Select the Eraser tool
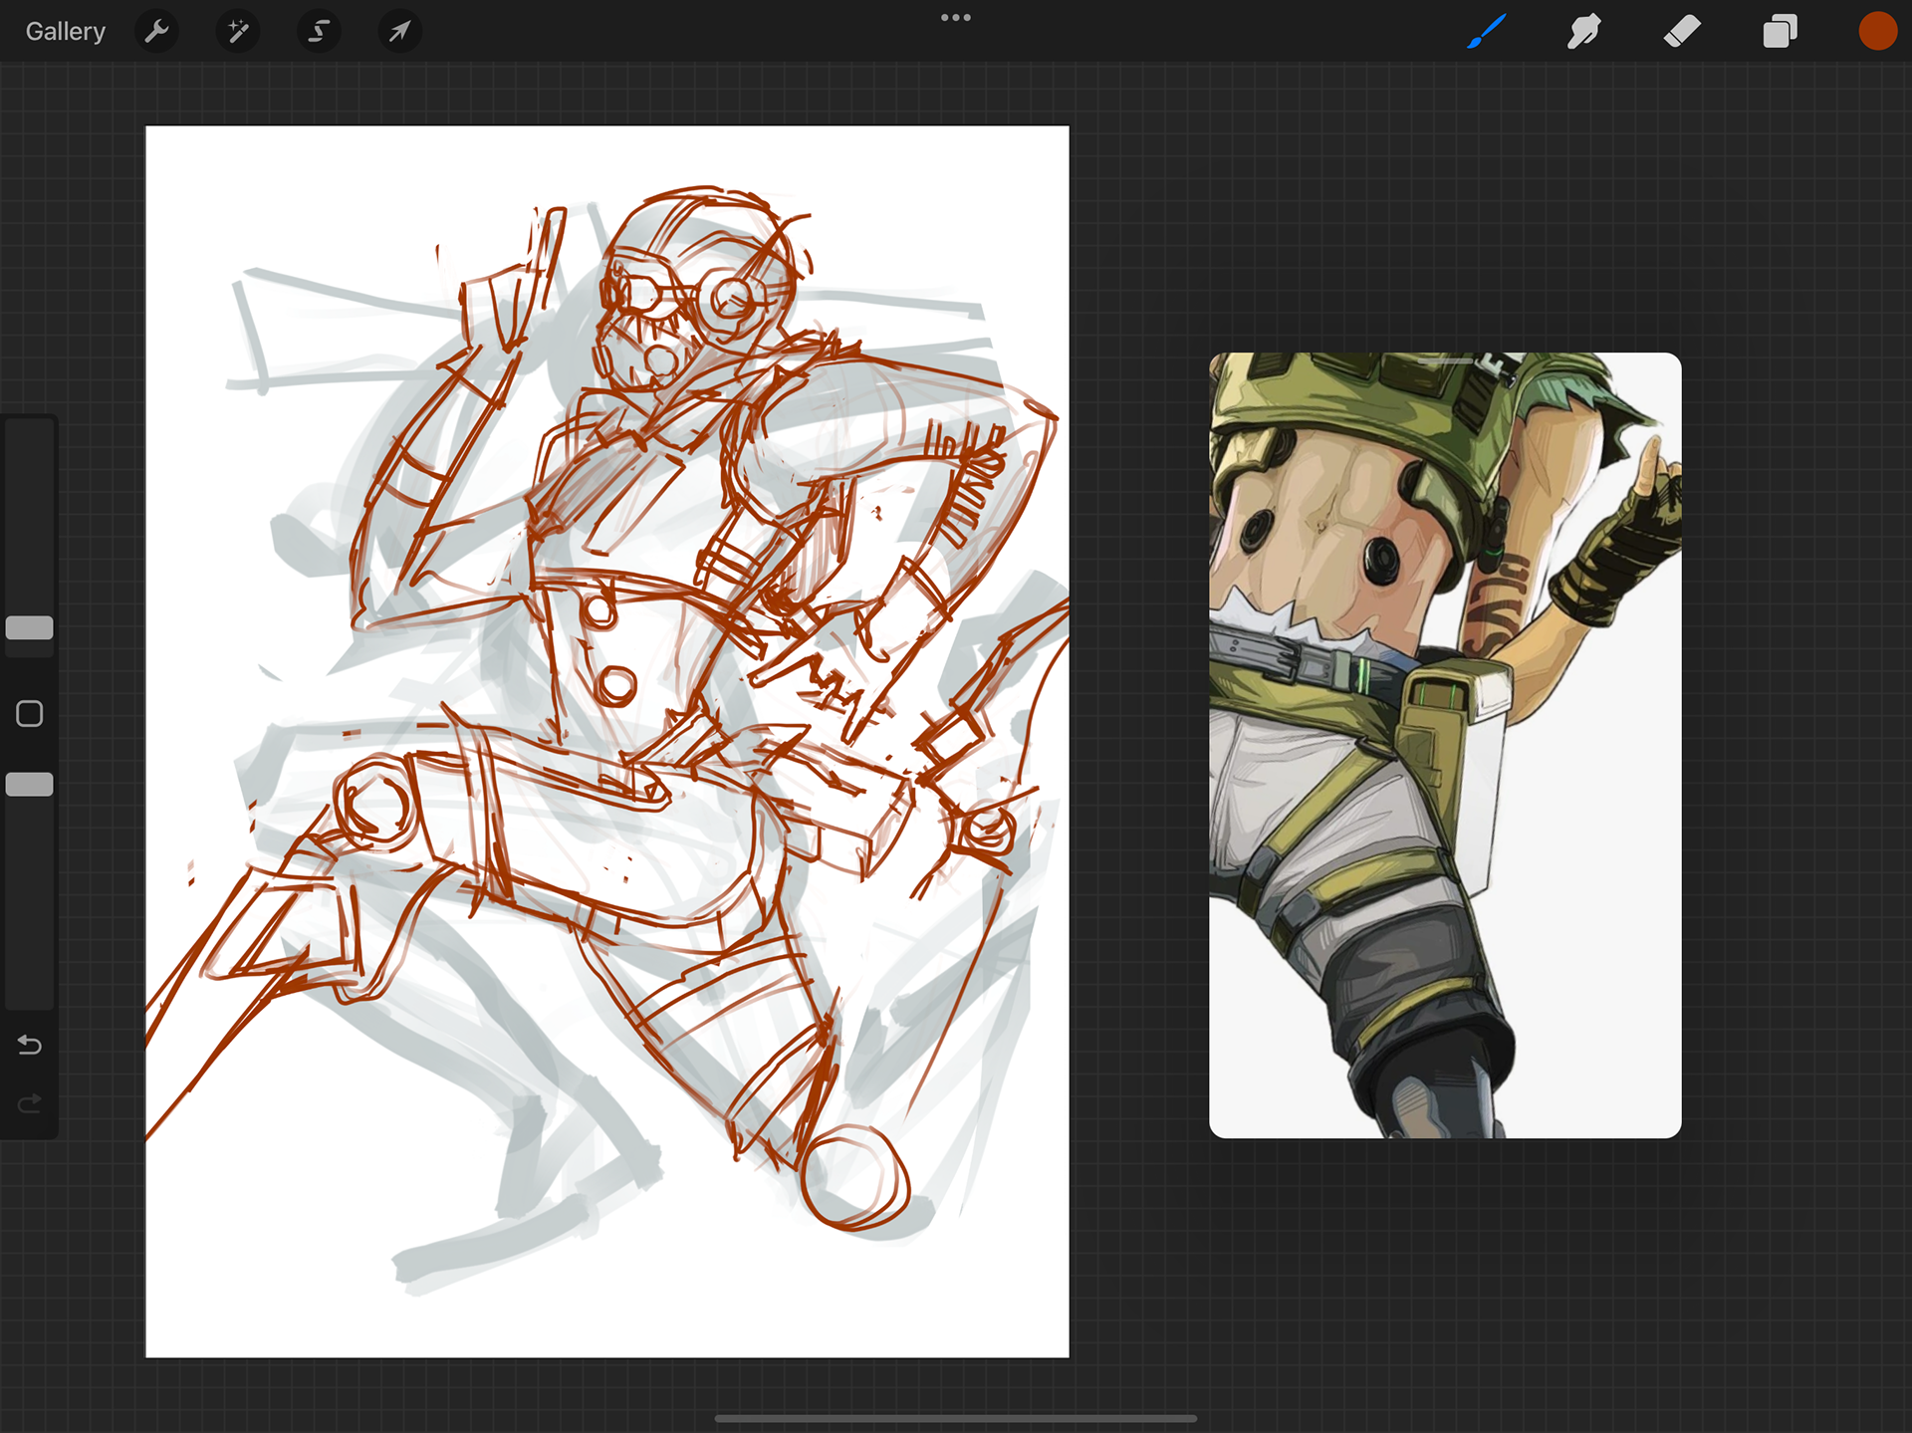 (1681, 32)
